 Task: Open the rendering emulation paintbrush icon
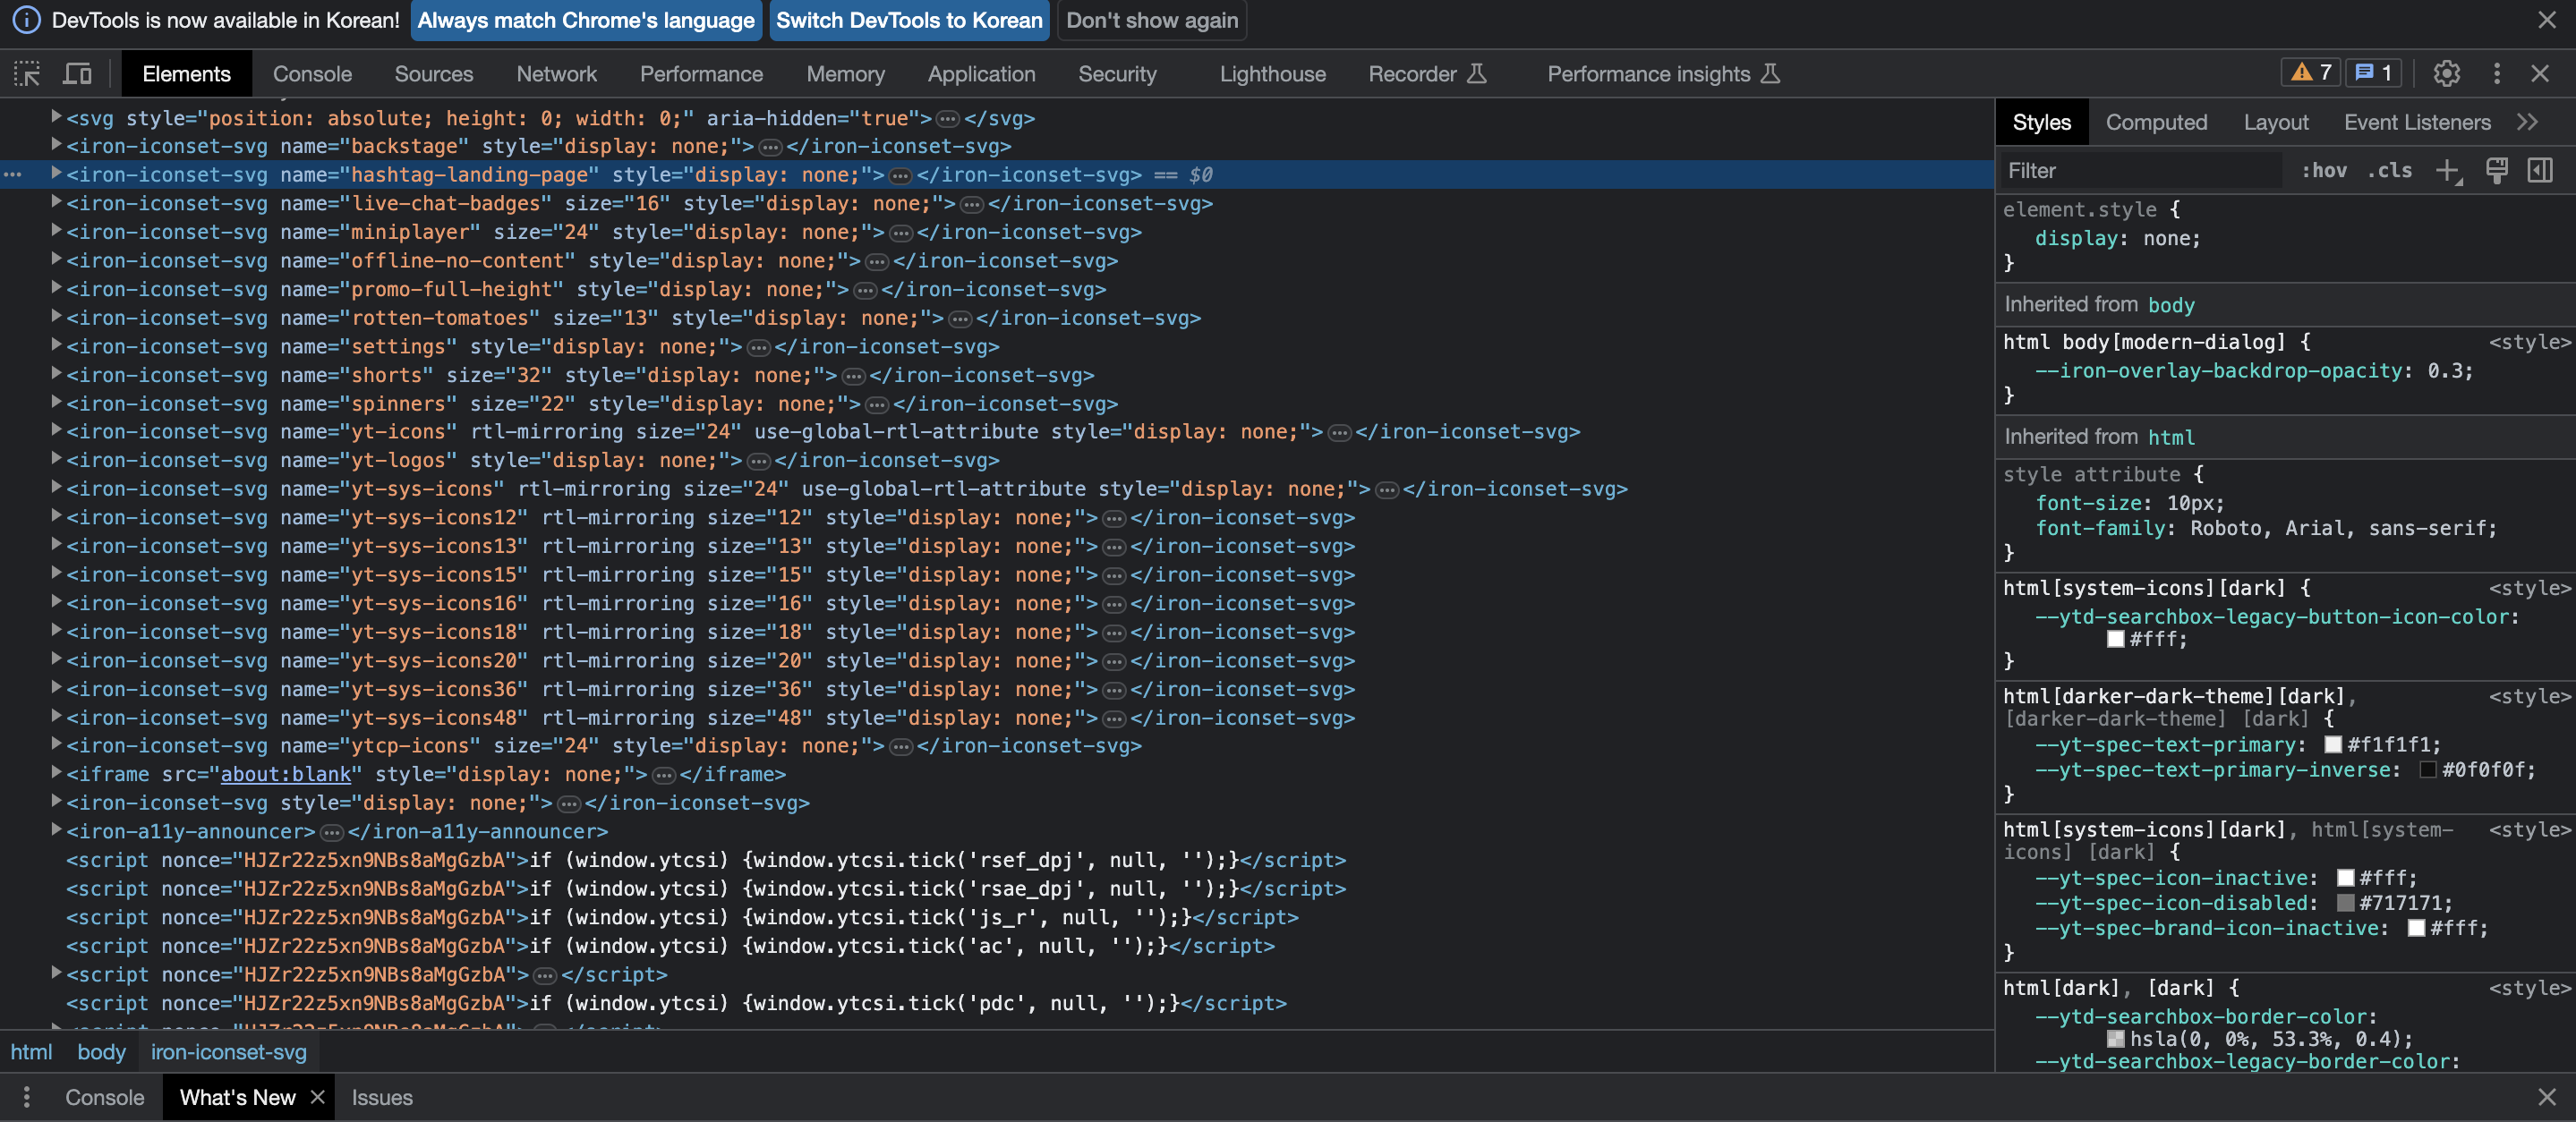click(2496, 171)
